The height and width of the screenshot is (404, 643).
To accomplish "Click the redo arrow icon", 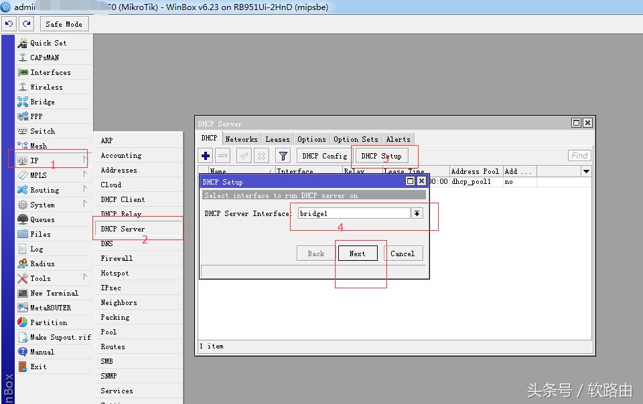I will [27, 24].
